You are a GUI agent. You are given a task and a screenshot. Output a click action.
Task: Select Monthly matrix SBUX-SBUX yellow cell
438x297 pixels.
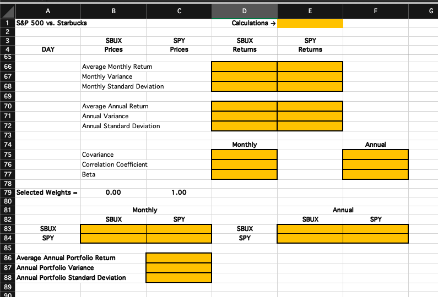point(113,229)
